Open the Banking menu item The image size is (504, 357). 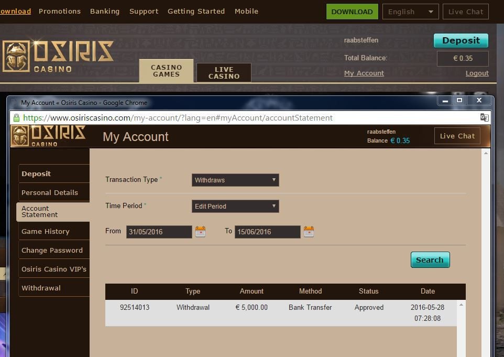105,11
